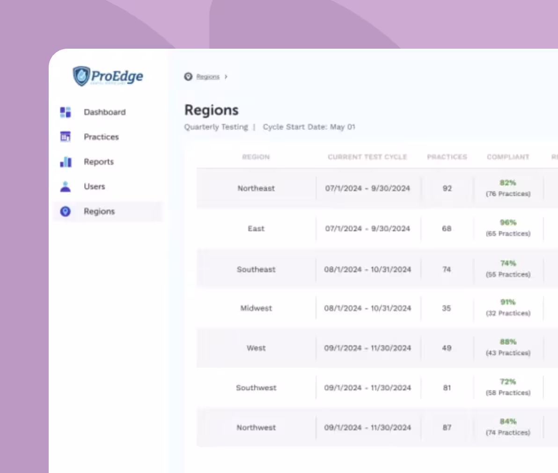The image size is (558, 473).
Task: Click the Reports bar chart icon
Action: [66, 162]
